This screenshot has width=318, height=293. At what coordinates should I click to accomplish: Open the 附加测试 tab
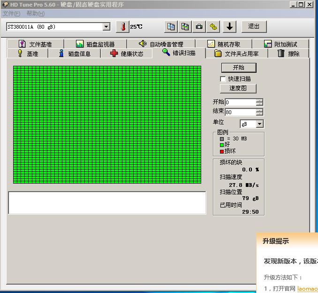(x=280, y=44)
